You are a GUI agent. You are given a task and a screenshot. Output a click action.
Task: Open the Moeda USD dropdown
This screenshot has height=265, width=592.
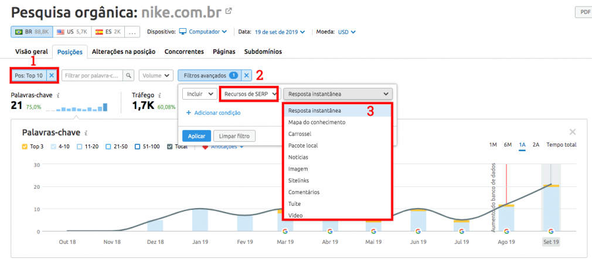pyautogui.click(x=346, y=32)
